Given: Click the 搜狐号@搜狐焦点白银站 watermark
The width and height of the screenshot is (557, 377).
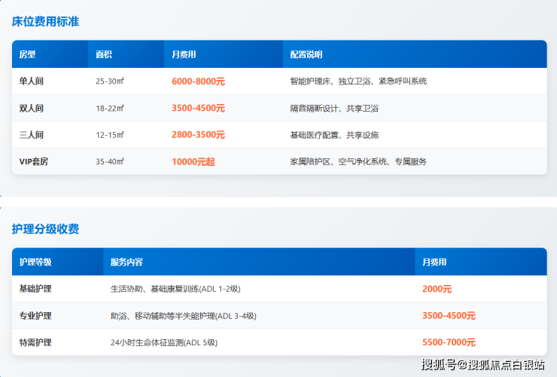Looking at the screenshot, I should (x=482, y=365).
